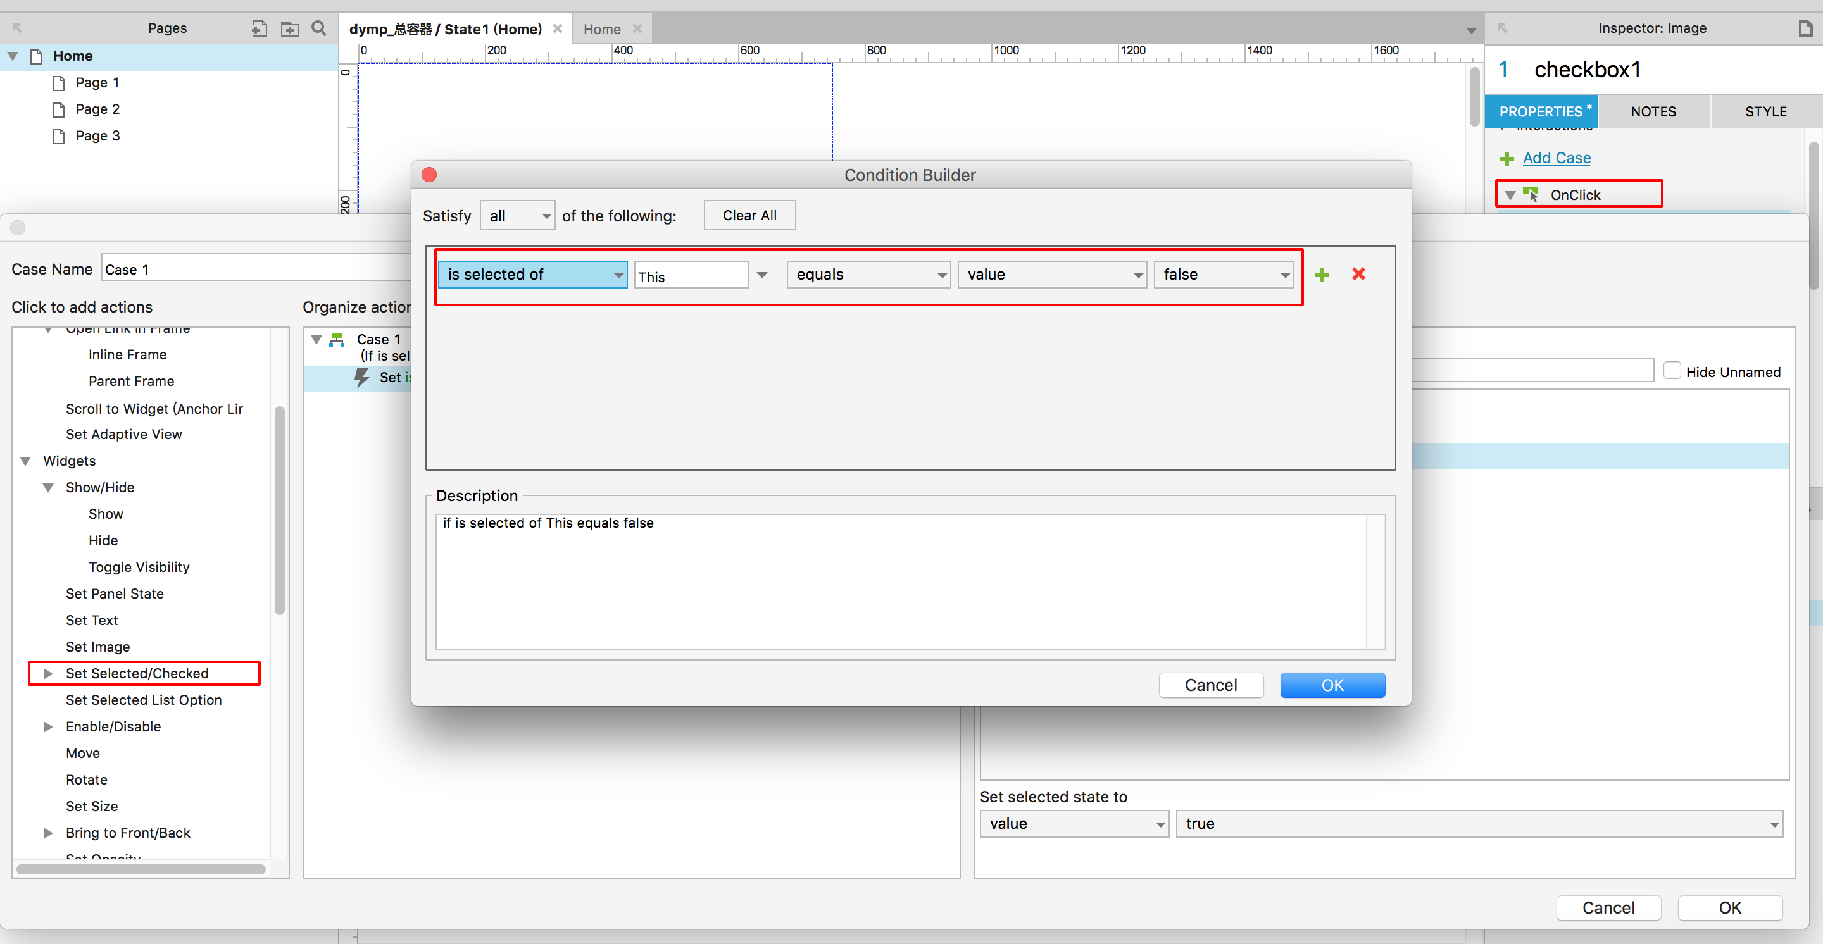Switch to the NOTES tab
This screenshot has width=1823, height=944.
(1653, 112)
